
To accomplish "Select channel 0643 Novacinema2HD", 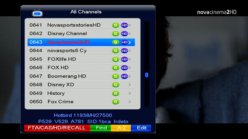I will 81,42.
